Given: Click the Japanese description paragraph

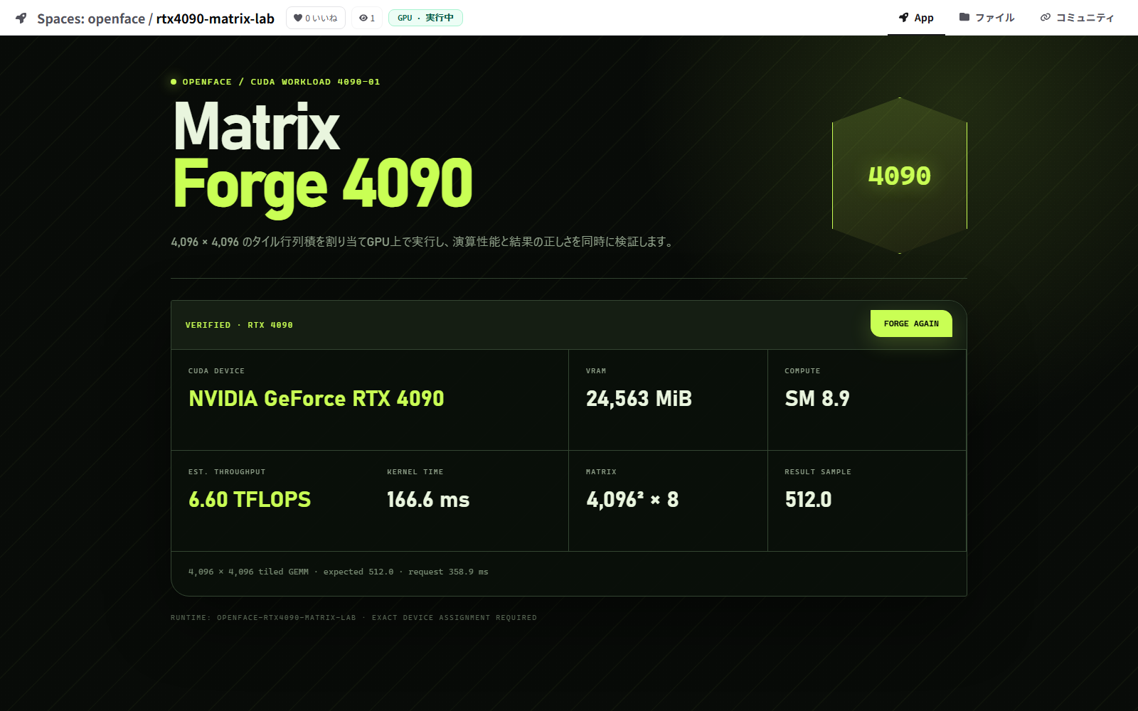Looking at the screenshot, I should [422, 242].
